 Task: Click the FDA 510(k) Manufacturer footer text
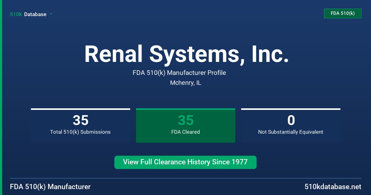(50, 187)
